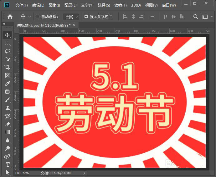Open the 图层 auto-select dropdown
The image size is (216, 177).
pyautogui.click(x=71, y=17)
